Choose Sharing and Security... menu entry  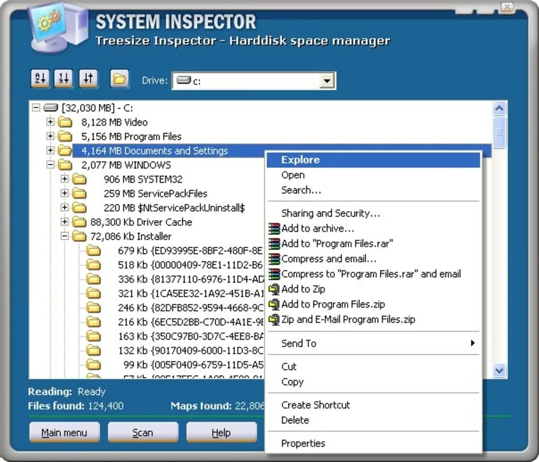(x=373, y=213)
